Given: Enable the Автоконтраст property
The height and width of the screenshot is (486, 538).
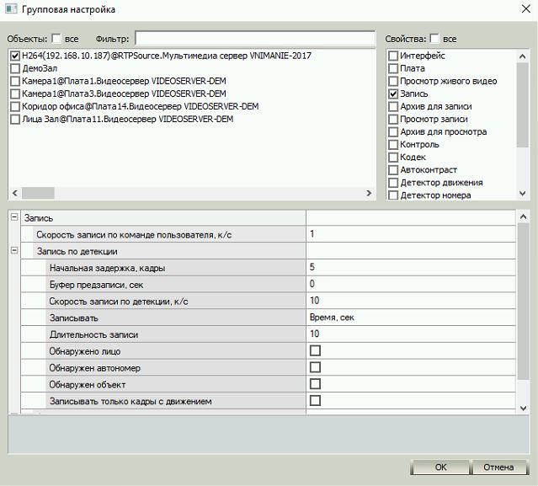Looking at the screenshot, I should coord(393,170).
